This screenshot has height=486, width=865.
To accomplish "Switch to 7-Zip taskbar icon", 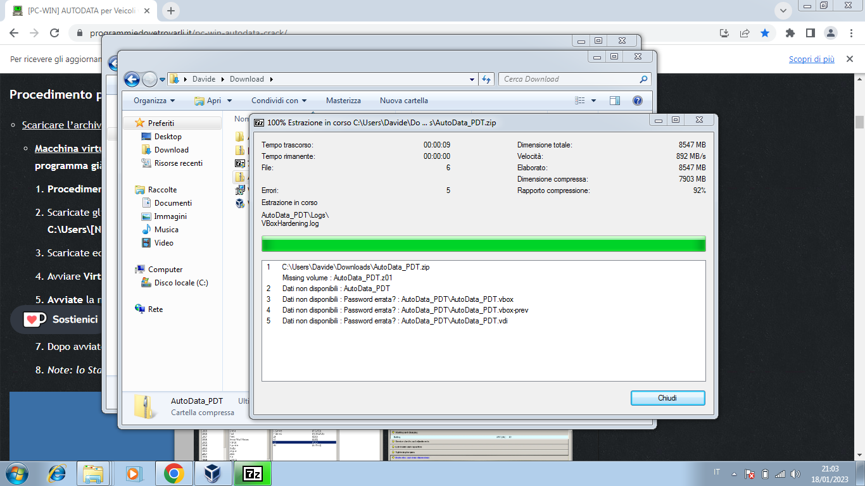I will (253, 473).
